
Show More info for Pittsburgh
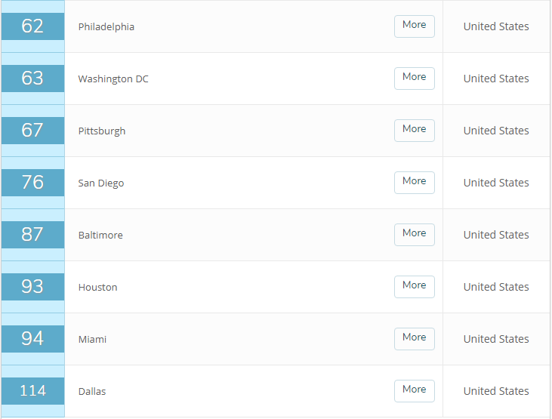click(414, 130)
